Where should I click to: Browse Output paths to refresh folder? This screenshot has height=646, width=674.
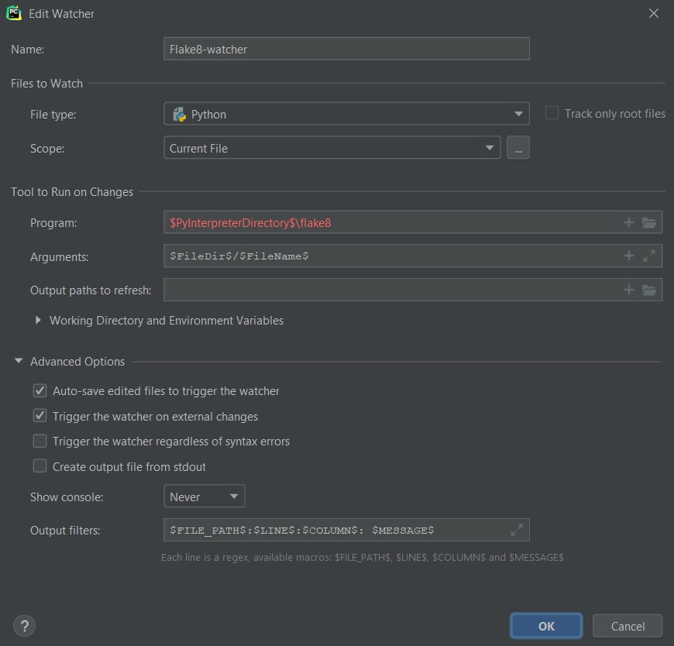tap(649, 290)
